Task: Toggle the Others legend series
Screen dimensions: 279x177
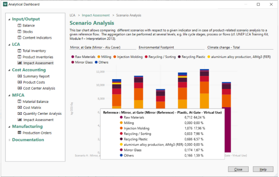Action: coord(101,62)
